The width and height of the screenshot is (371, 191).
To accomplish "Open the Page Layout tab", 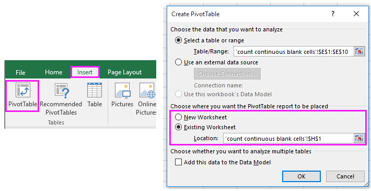I will click(x=124, y=72).
